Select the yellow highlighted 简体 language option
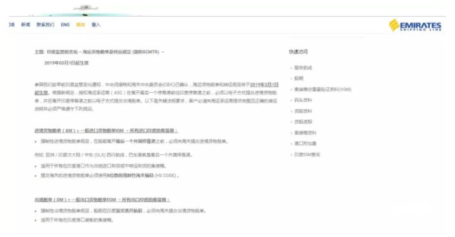 [x=81, y=24]
